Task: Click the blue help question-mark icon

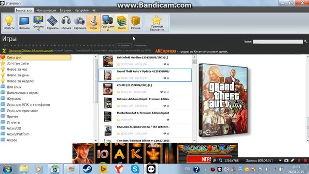Action: coord(197,169)
